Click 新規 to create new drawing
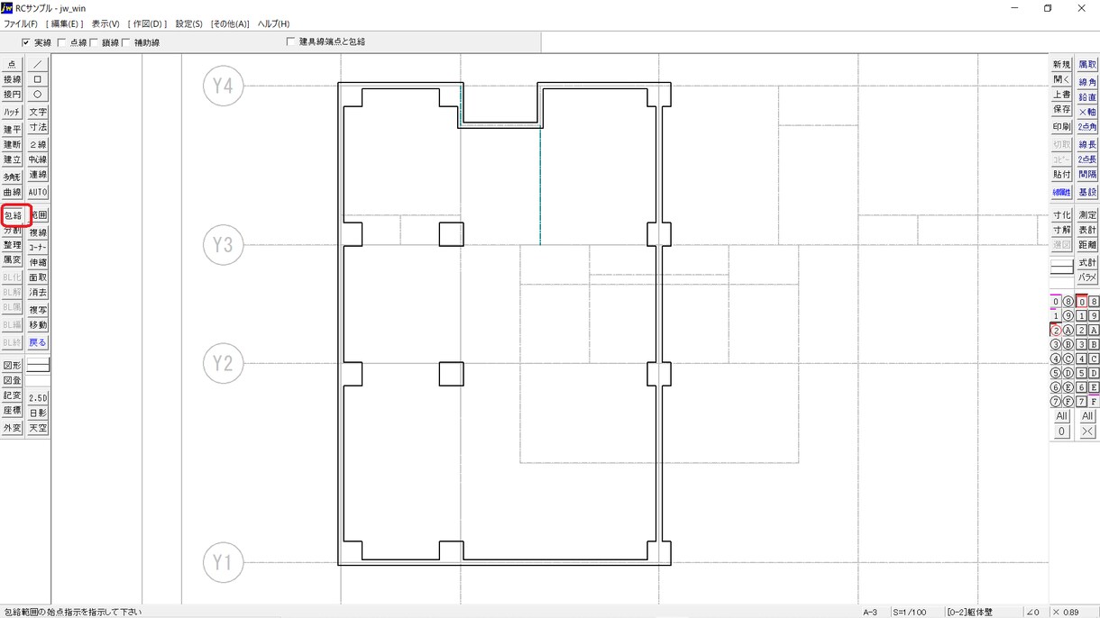 [x=1061, y=65]
